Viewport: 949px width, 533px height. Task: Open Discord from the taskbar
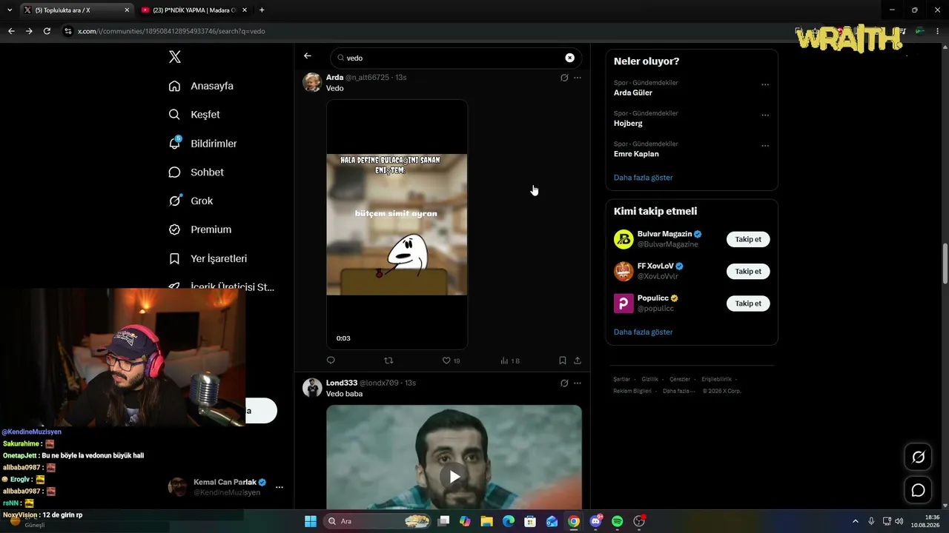tap(595, 521)
